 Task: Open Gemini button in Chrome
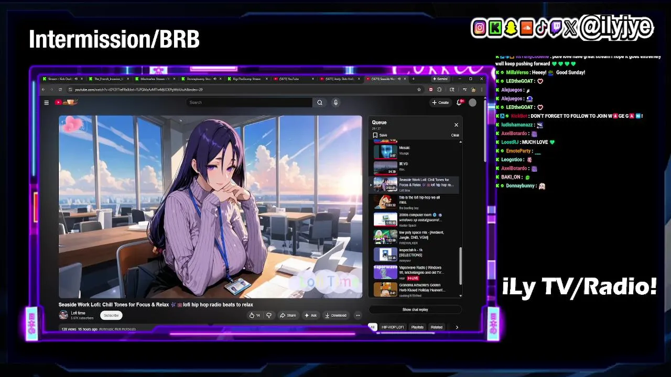click(x=440, y=79)
